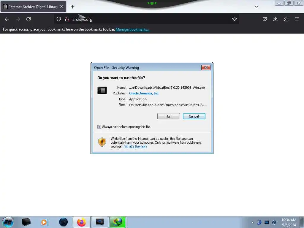Click the blue swirl tray icon beside the clock
This screenshot has width=304, height=228.
[x=274, y=222]
